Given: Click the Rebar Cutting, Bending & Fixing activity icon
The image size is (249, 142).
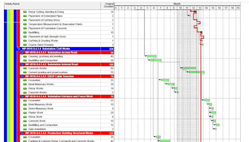Looking at the screenshot, I should click(25, 12).
